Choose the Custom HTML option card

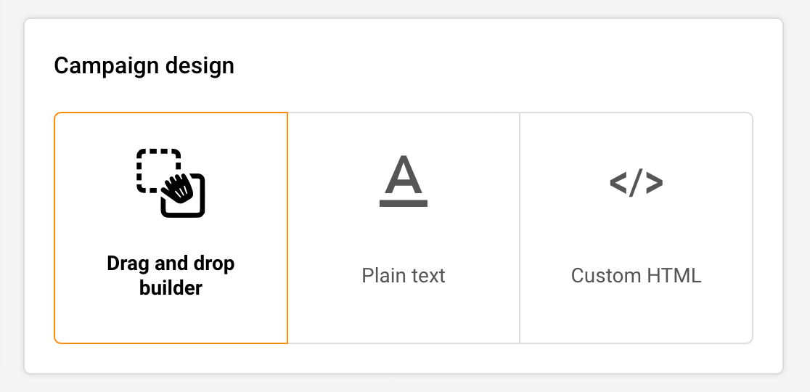(x=636, y=228)
